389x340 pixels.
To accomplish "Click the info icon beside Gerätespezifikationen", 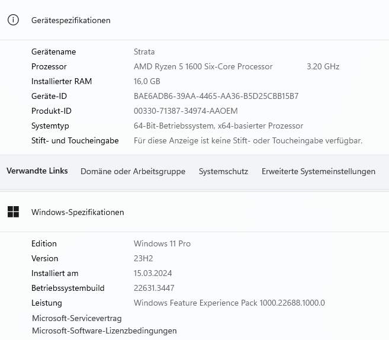I will click(x=13, y=20).
